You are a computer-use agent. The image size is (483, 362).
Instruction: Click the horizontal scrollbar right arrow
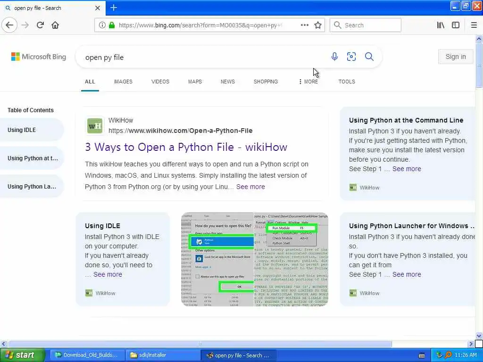pyautogui.click(x=470, y=344)
